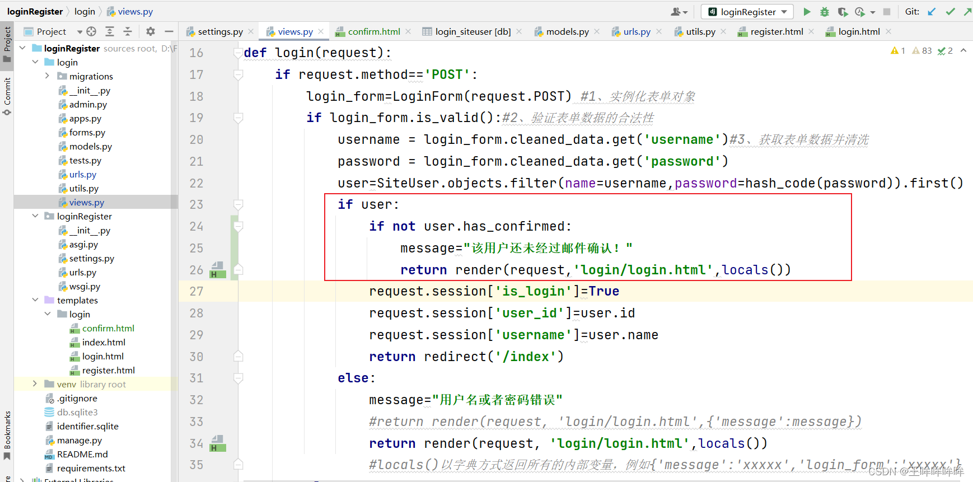Screen dimensions: 973x482
Task: Collapse the inner loginRegister package folder
Action: coord(35,216)
